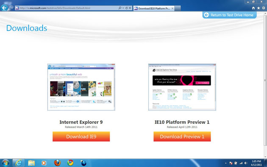Open the Tools gear icon
This screenshot has width=267, height=167.
click(264, 8)
